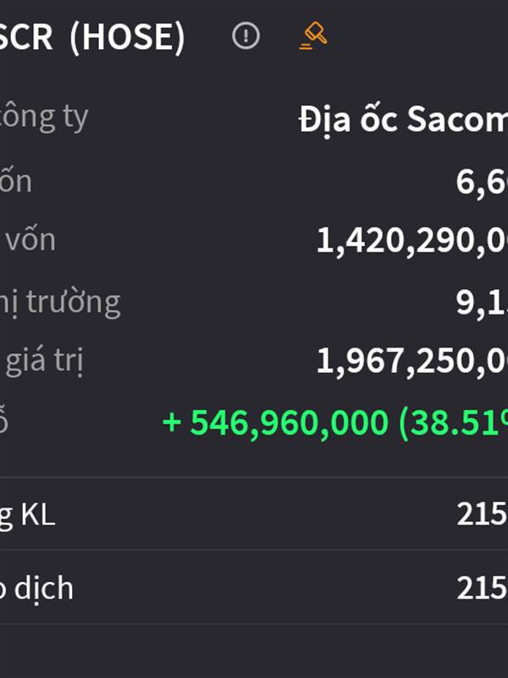Tap the 215 value in KL row
The image size is (508, 678).
[x=482, y=514]
